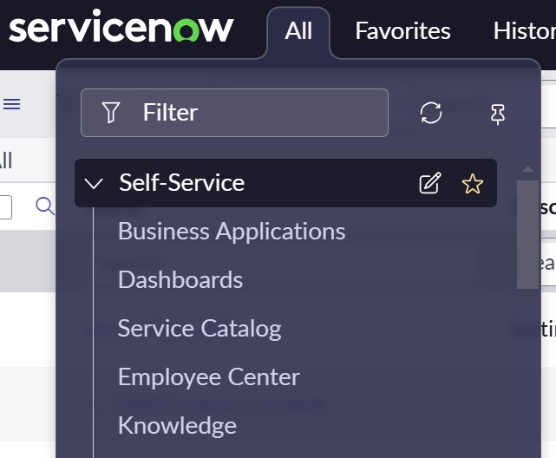
Task: Refresh the All menu navigation list
Action: click(x=431, y=113)
